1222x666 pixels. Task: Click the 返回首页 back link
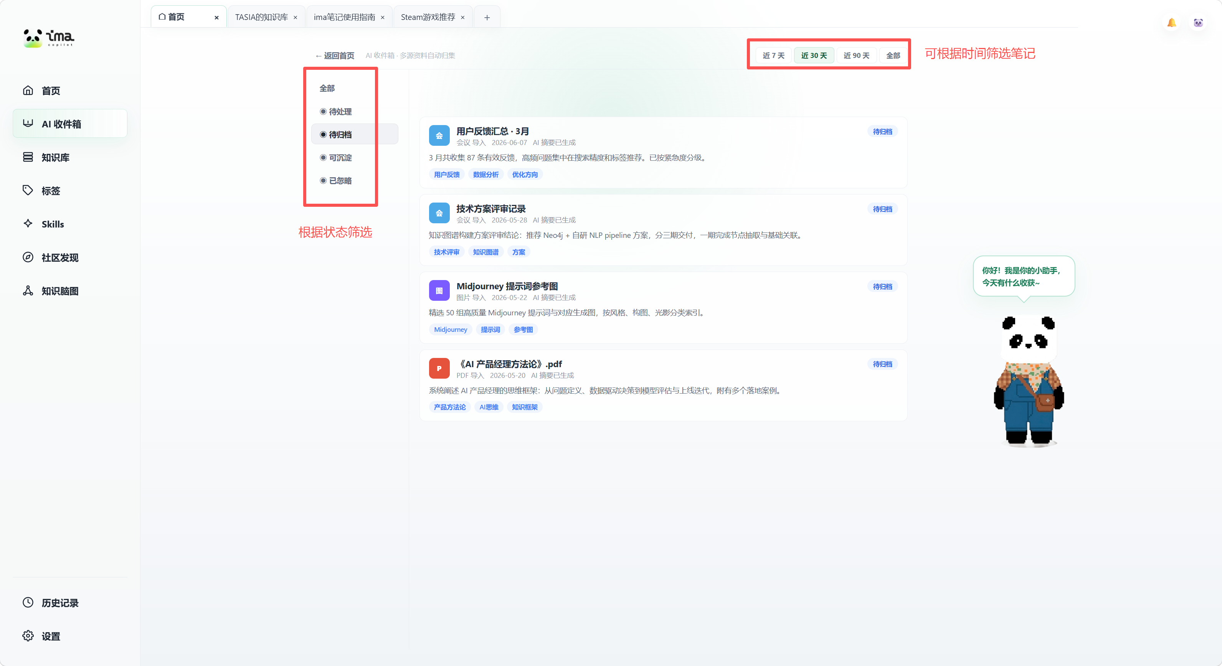(335, 56)
